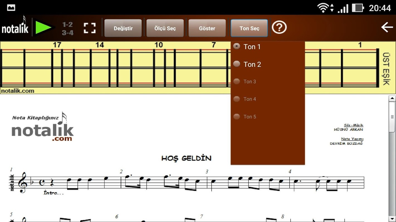
Task: Switch to fullscreen view
Action: click(x=90, y=28)
